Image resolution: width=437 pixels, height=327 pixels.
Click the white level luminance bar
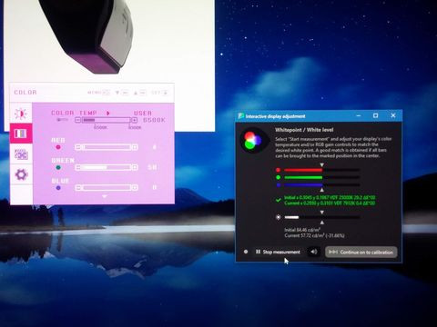coord(322,217)
